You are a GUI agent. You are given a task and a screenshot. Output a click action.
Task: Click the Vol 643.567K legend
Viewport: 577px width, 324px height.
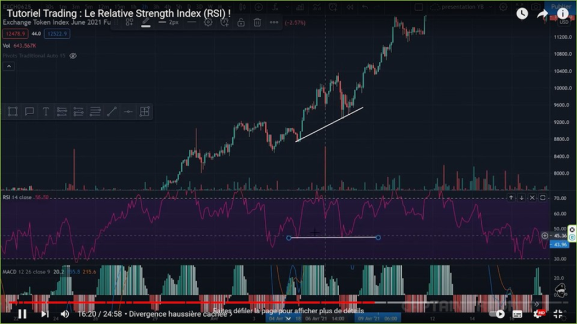point(19,46)
